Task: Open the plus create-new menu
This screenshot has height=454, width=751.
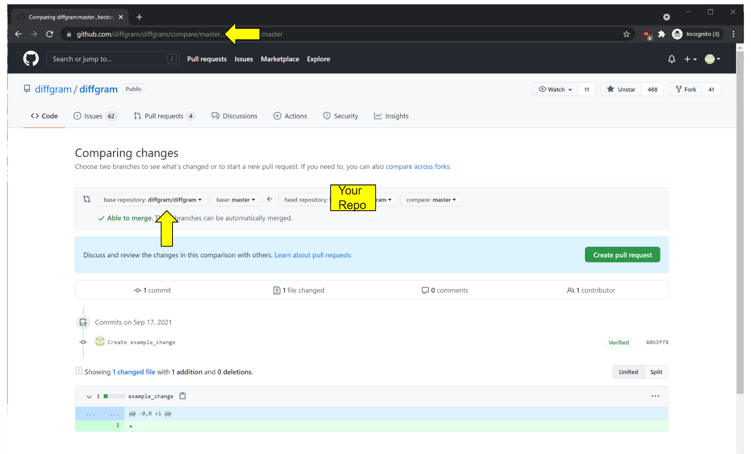Action: (x=690, y=59)
